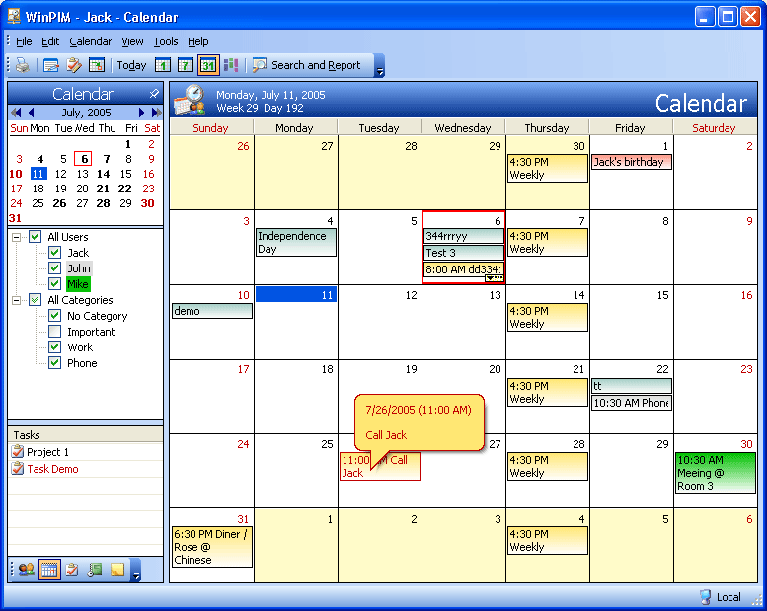Image resolution: width=767 pixels, height=611 pixels.
Task: Switch to week view using the 7 icon
Action: pos(186,65)
